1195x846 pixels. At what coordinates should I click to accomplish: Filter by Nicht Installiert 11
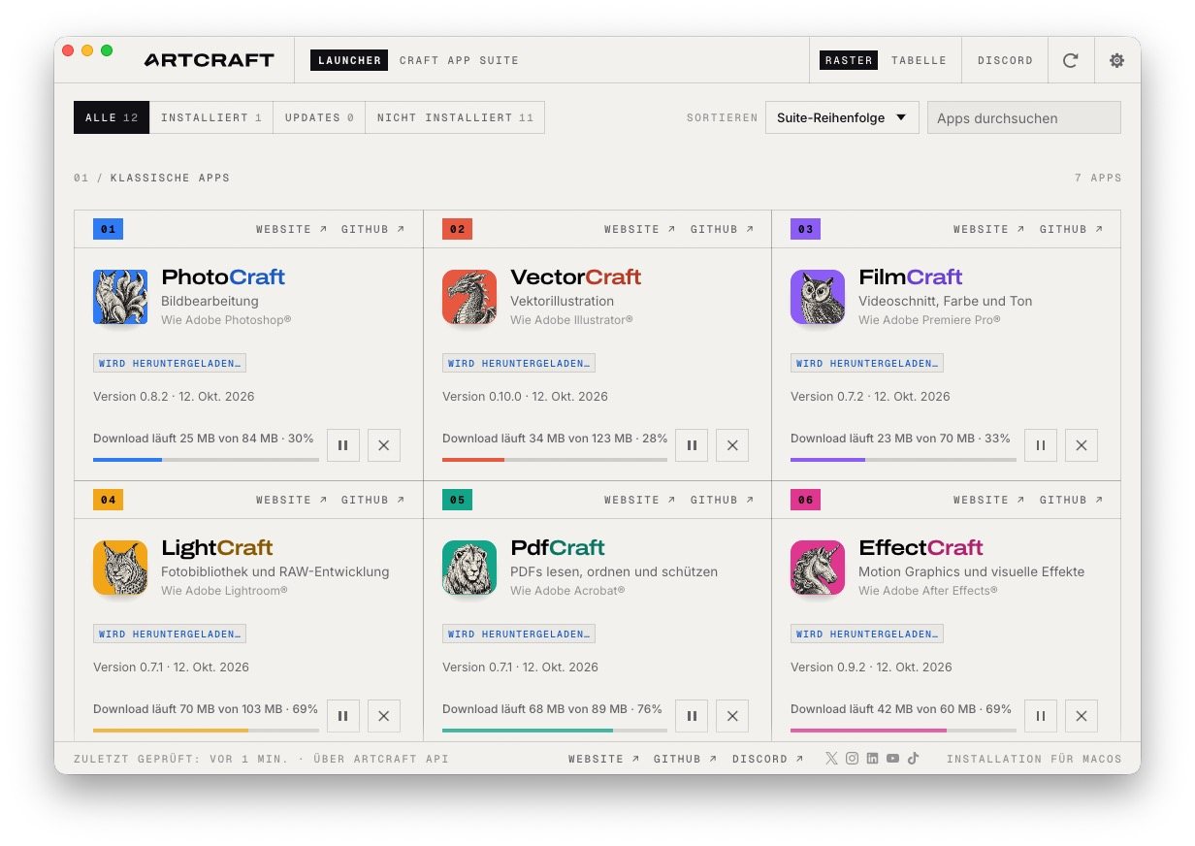pyautogui.click(x=455, y=117)
